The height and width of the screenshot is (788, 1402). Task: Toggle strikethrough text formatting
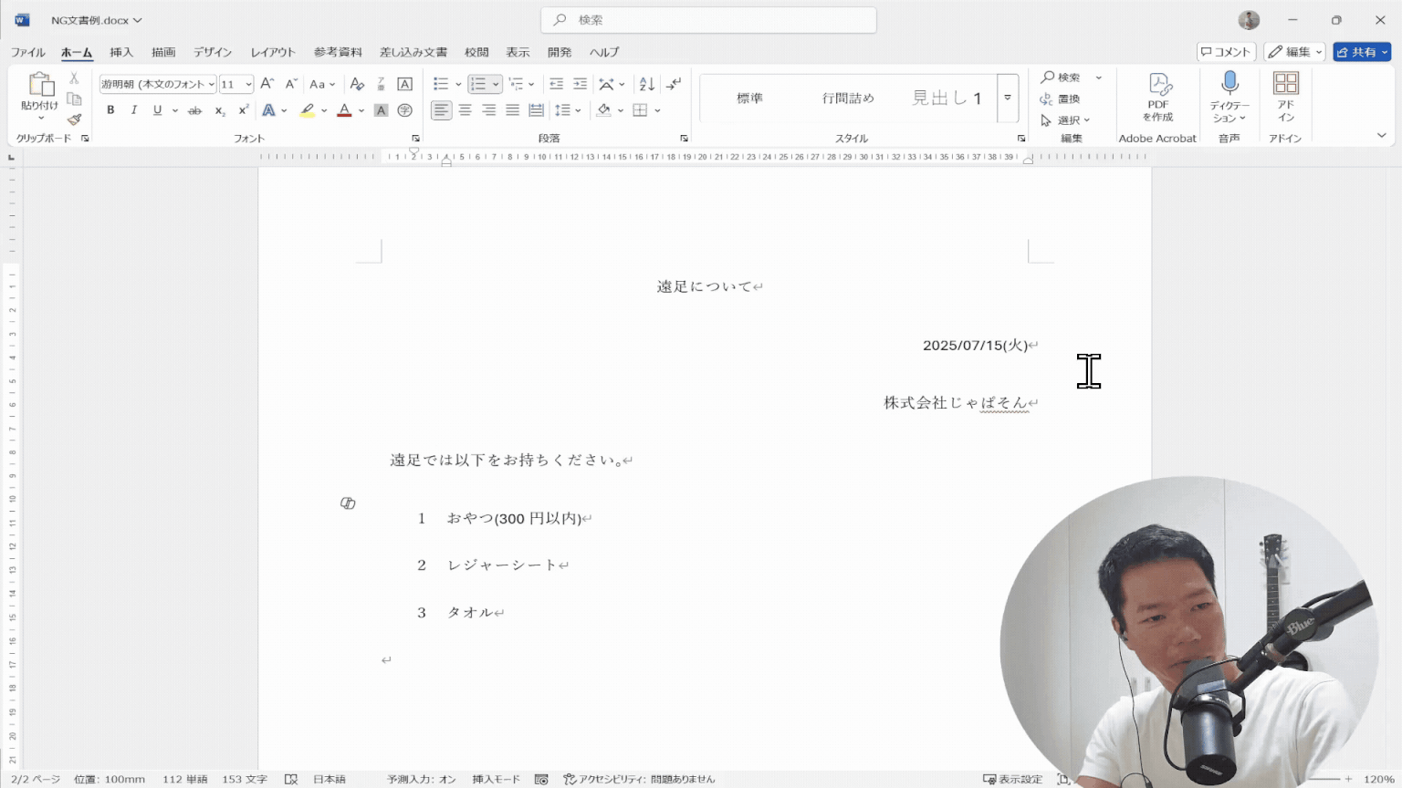(194, 110)
